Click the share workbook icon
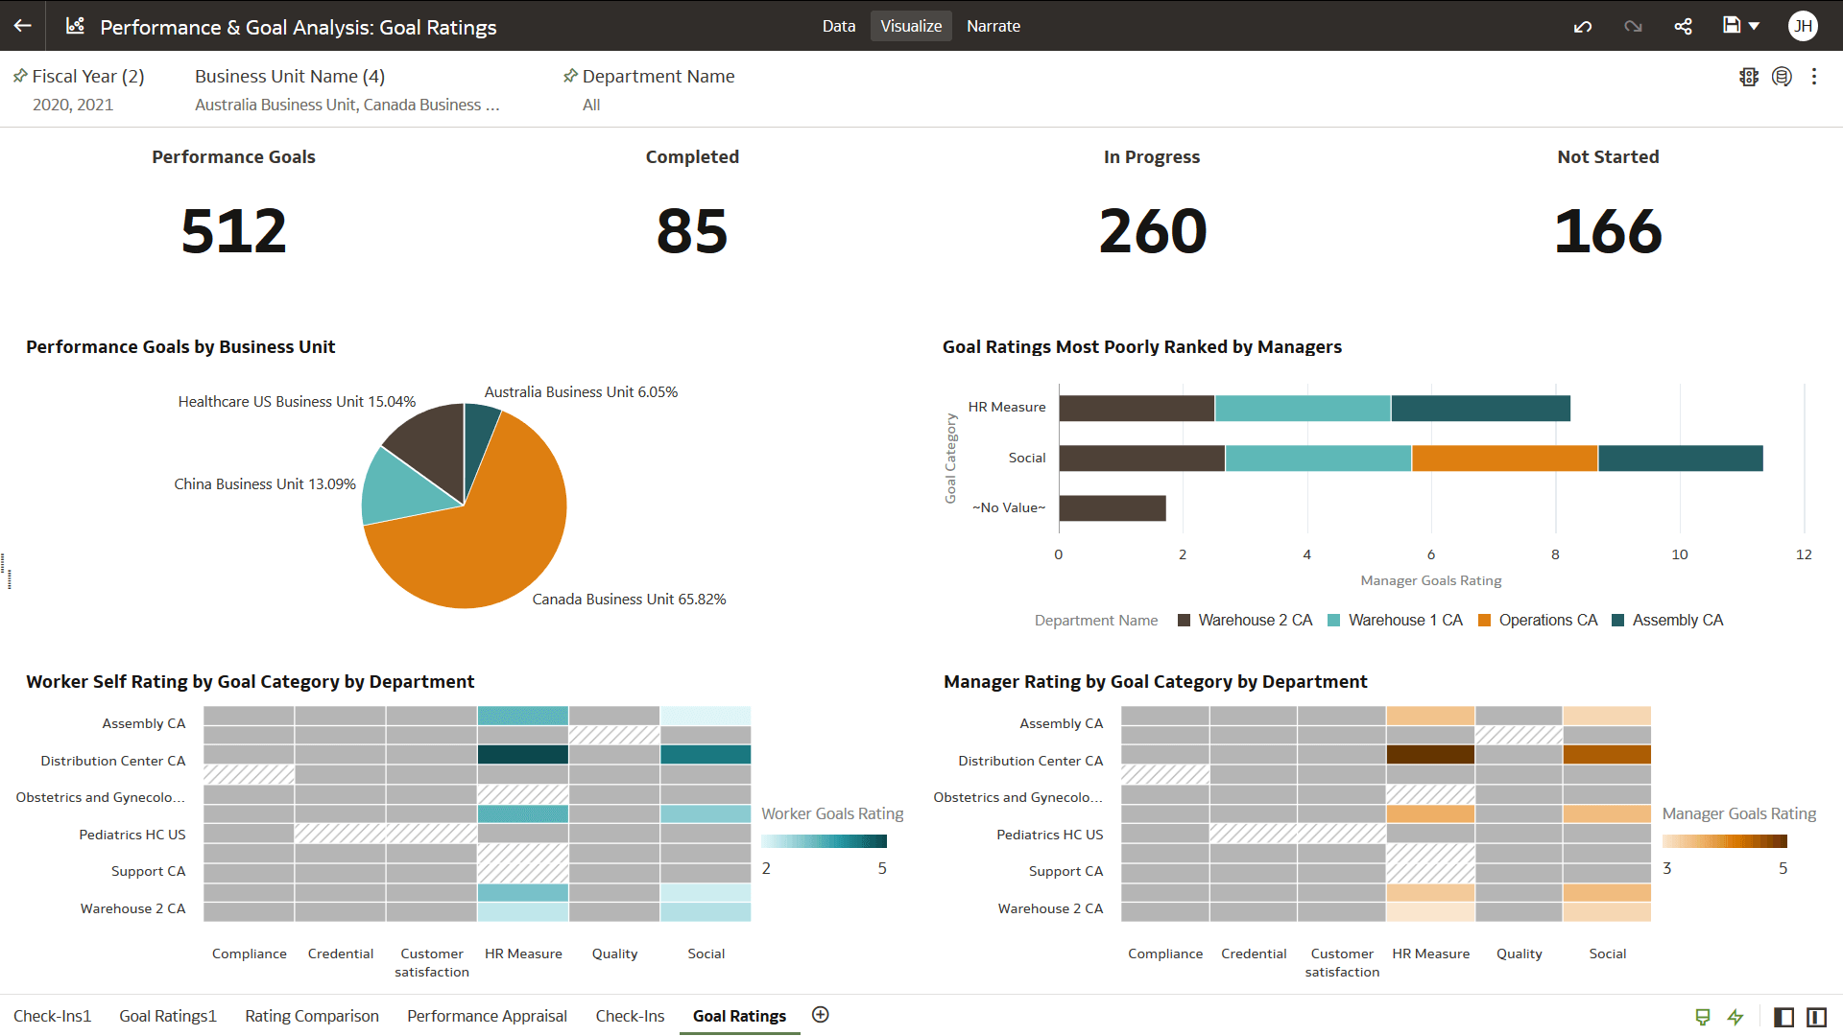The height and width of the screenshot is (1036, 1843). 1683,26
